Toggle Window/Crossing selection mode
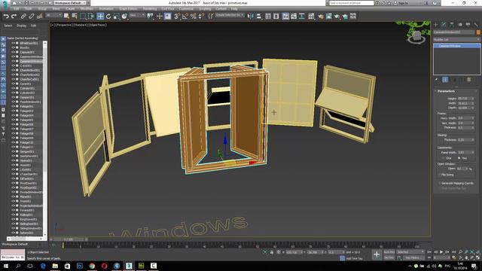 (91, 17)
